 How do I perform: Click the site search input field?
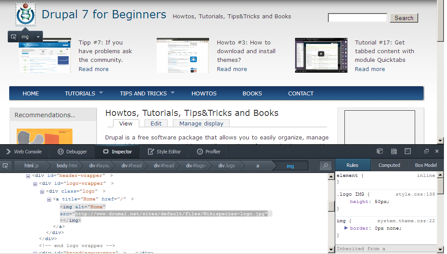[358, 17]
